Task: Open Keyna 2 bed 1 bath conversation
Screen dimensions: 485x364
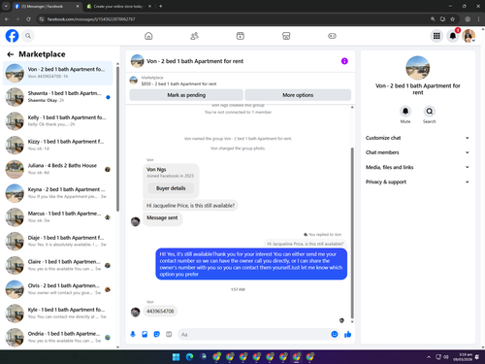Action: (x=58, y=193)
